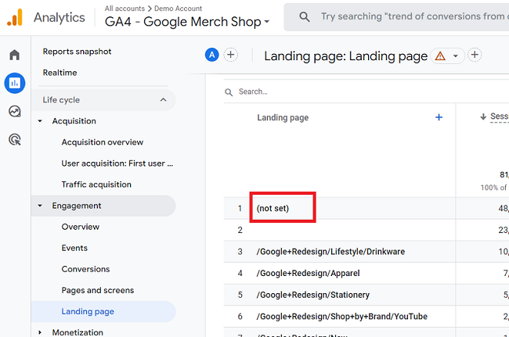Select the Reports bar chart icon

click(15, 83)
